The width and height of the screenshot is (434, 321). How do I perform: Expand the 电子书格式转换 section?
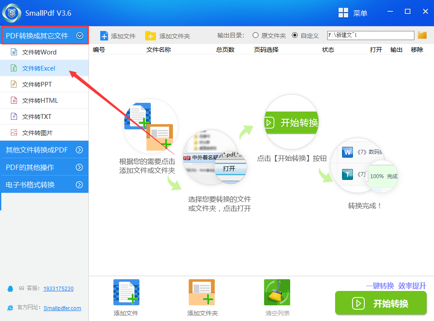[x=79, y=185]
